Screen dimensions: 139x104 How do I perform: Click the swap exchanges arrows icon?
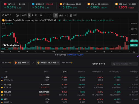click(x=33, y=63)
